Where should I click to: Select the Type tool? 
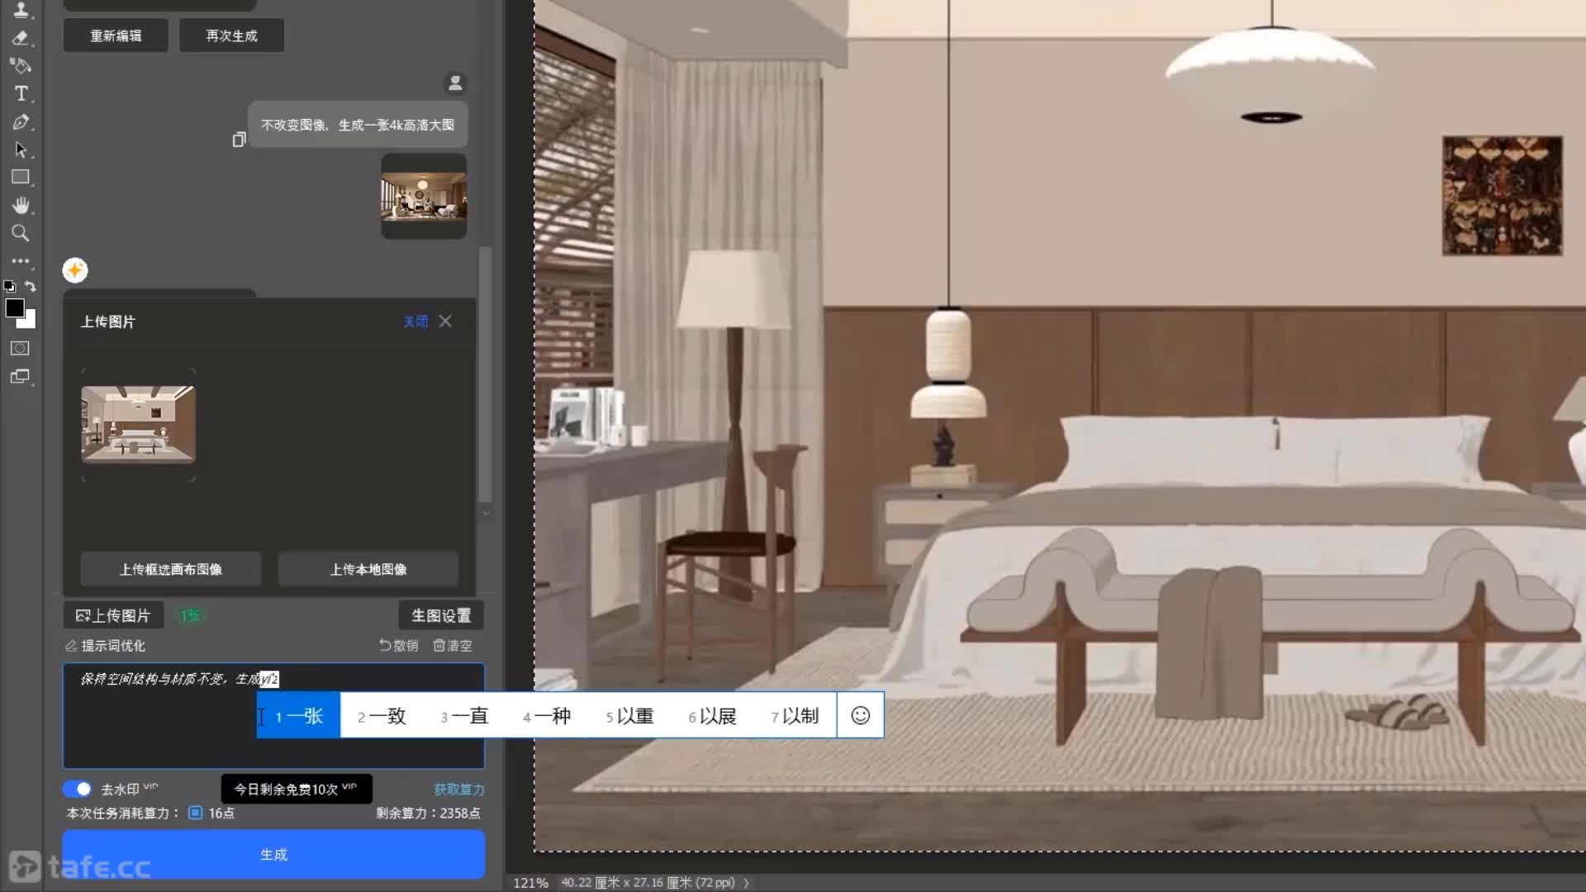(x=21, y=93)
